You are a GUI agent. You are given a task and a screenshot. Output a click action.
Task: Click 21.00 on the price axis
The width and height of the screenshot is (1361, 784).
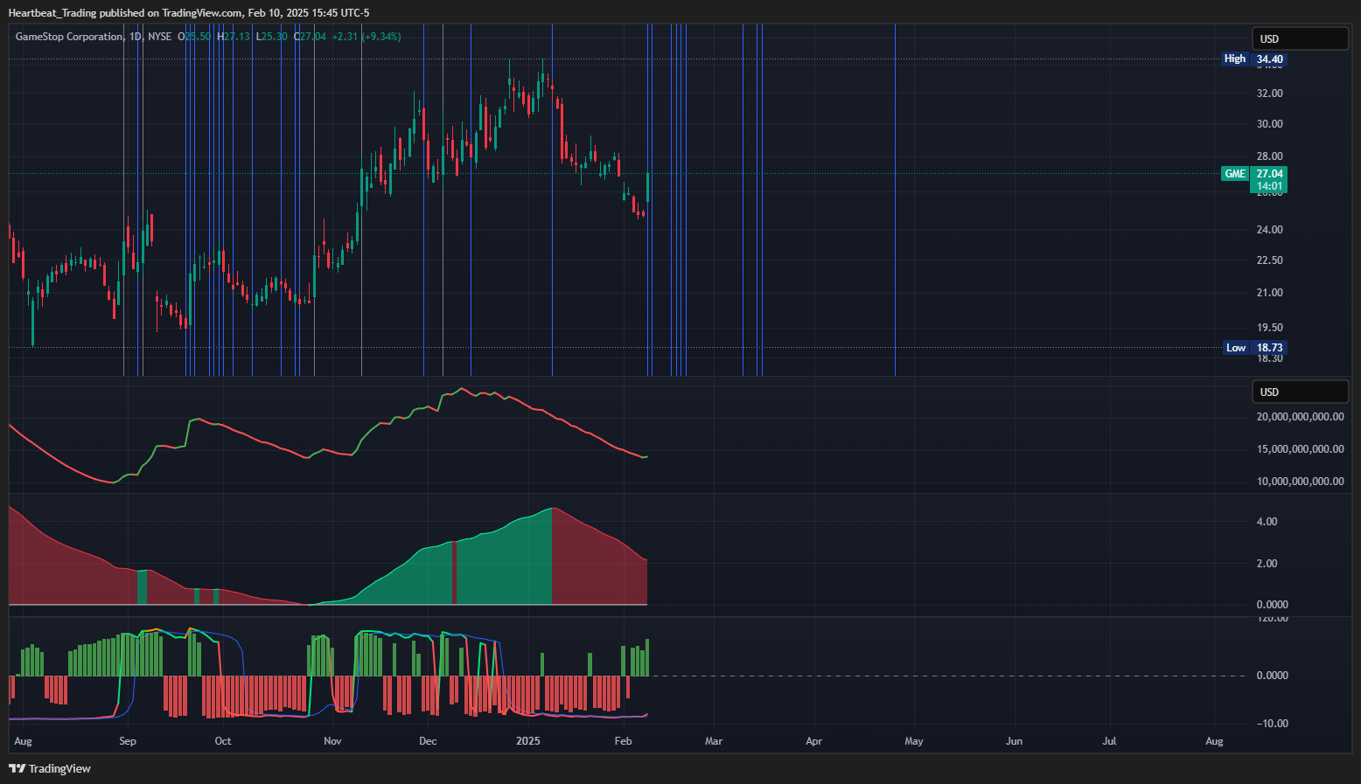pos(1270,293)
